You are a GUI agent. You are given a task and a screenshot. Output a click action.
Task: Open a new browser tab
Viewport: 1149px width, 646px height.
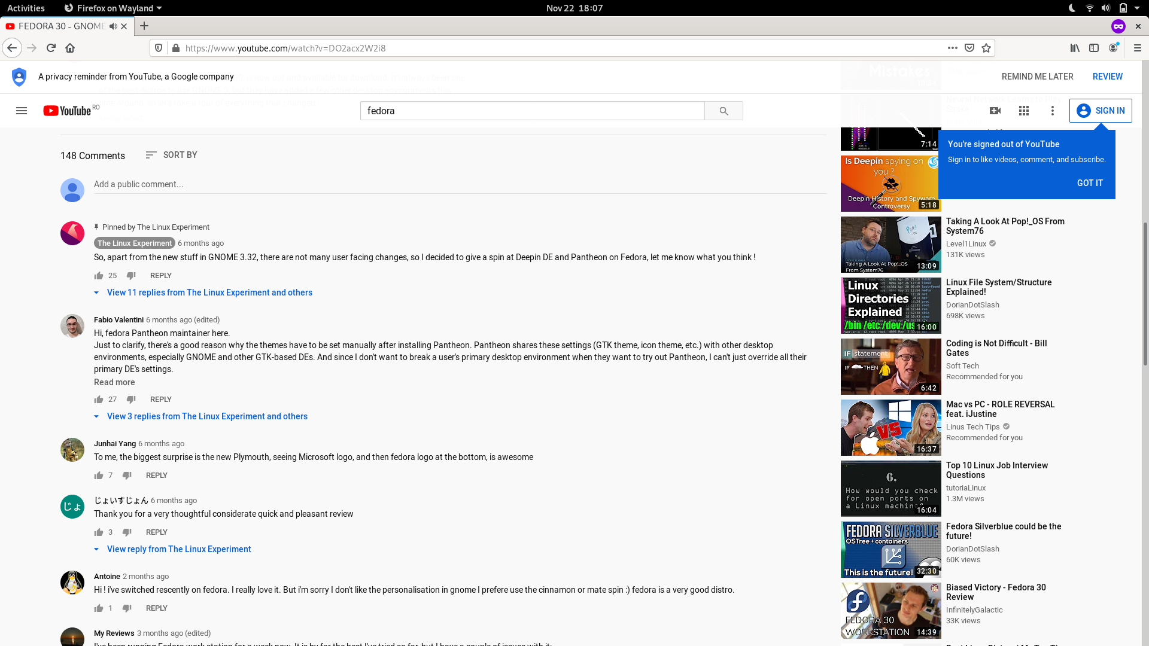(144, 26)
